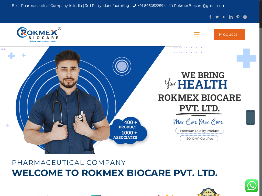Screen dimensions: 262x196
Task: Open the Facebook social icon
Action: (x=210, y=17)
